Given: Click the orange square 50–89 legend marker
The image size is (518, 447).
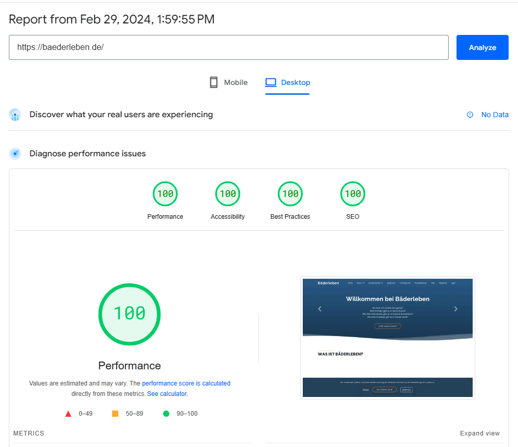Looking at the screenshot, I should [115, 414].
